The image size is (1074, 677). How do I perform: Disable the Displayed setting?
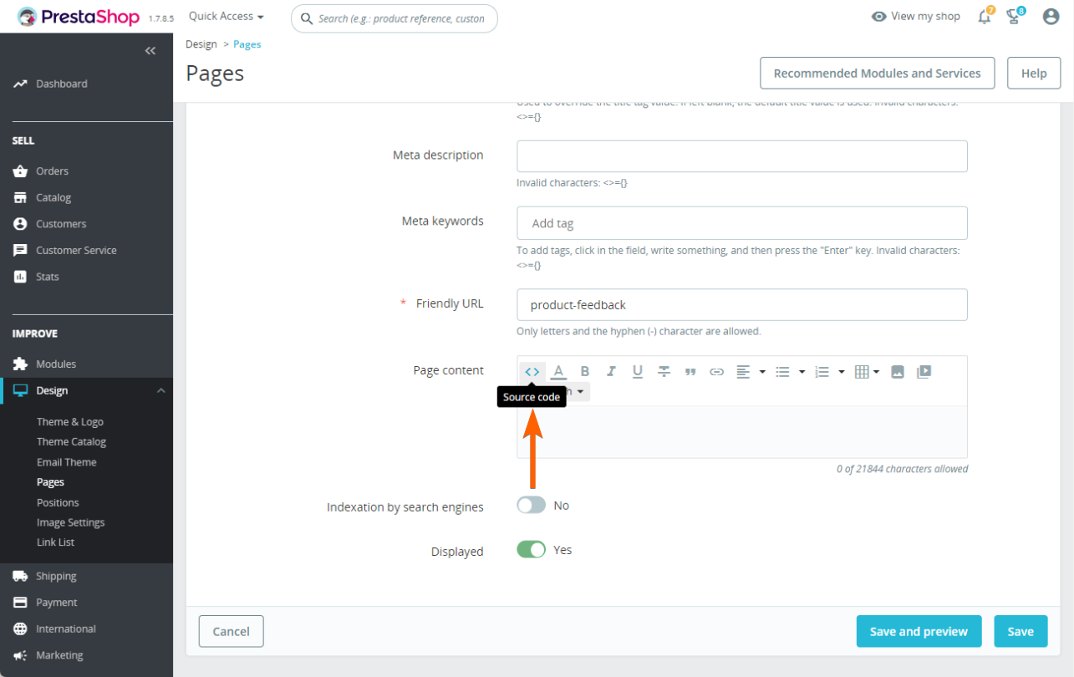(x=531, y=549)
